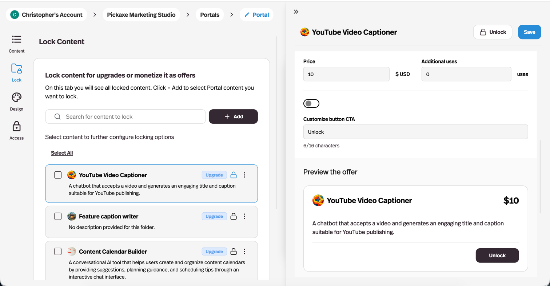
Task: Open three-dot menu for YouTube Video Captioner
Action: [x=244, y=175]
